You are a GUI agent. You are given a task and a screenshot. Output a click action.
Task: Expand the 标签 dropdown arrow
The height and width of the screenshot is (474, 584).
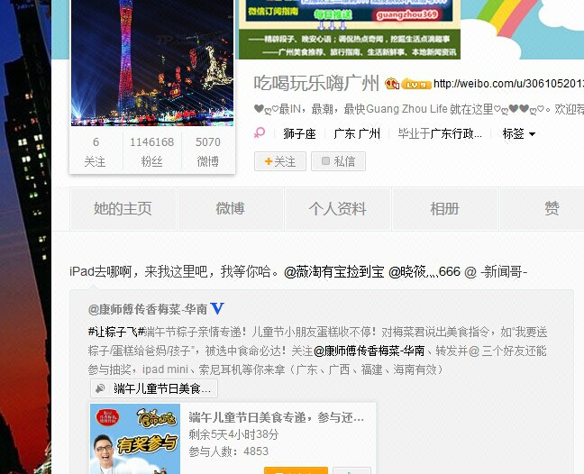(x=533, y=134)
